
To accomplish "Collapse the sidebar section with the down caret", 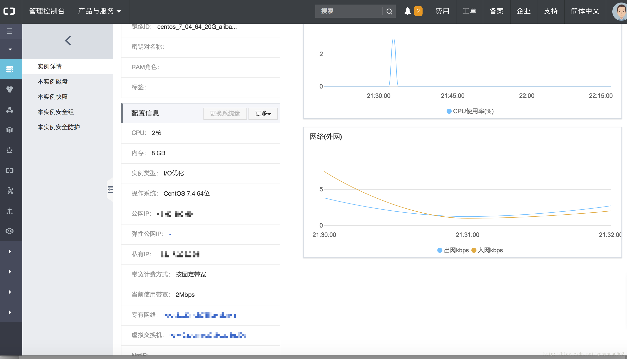I will point(10,49).
